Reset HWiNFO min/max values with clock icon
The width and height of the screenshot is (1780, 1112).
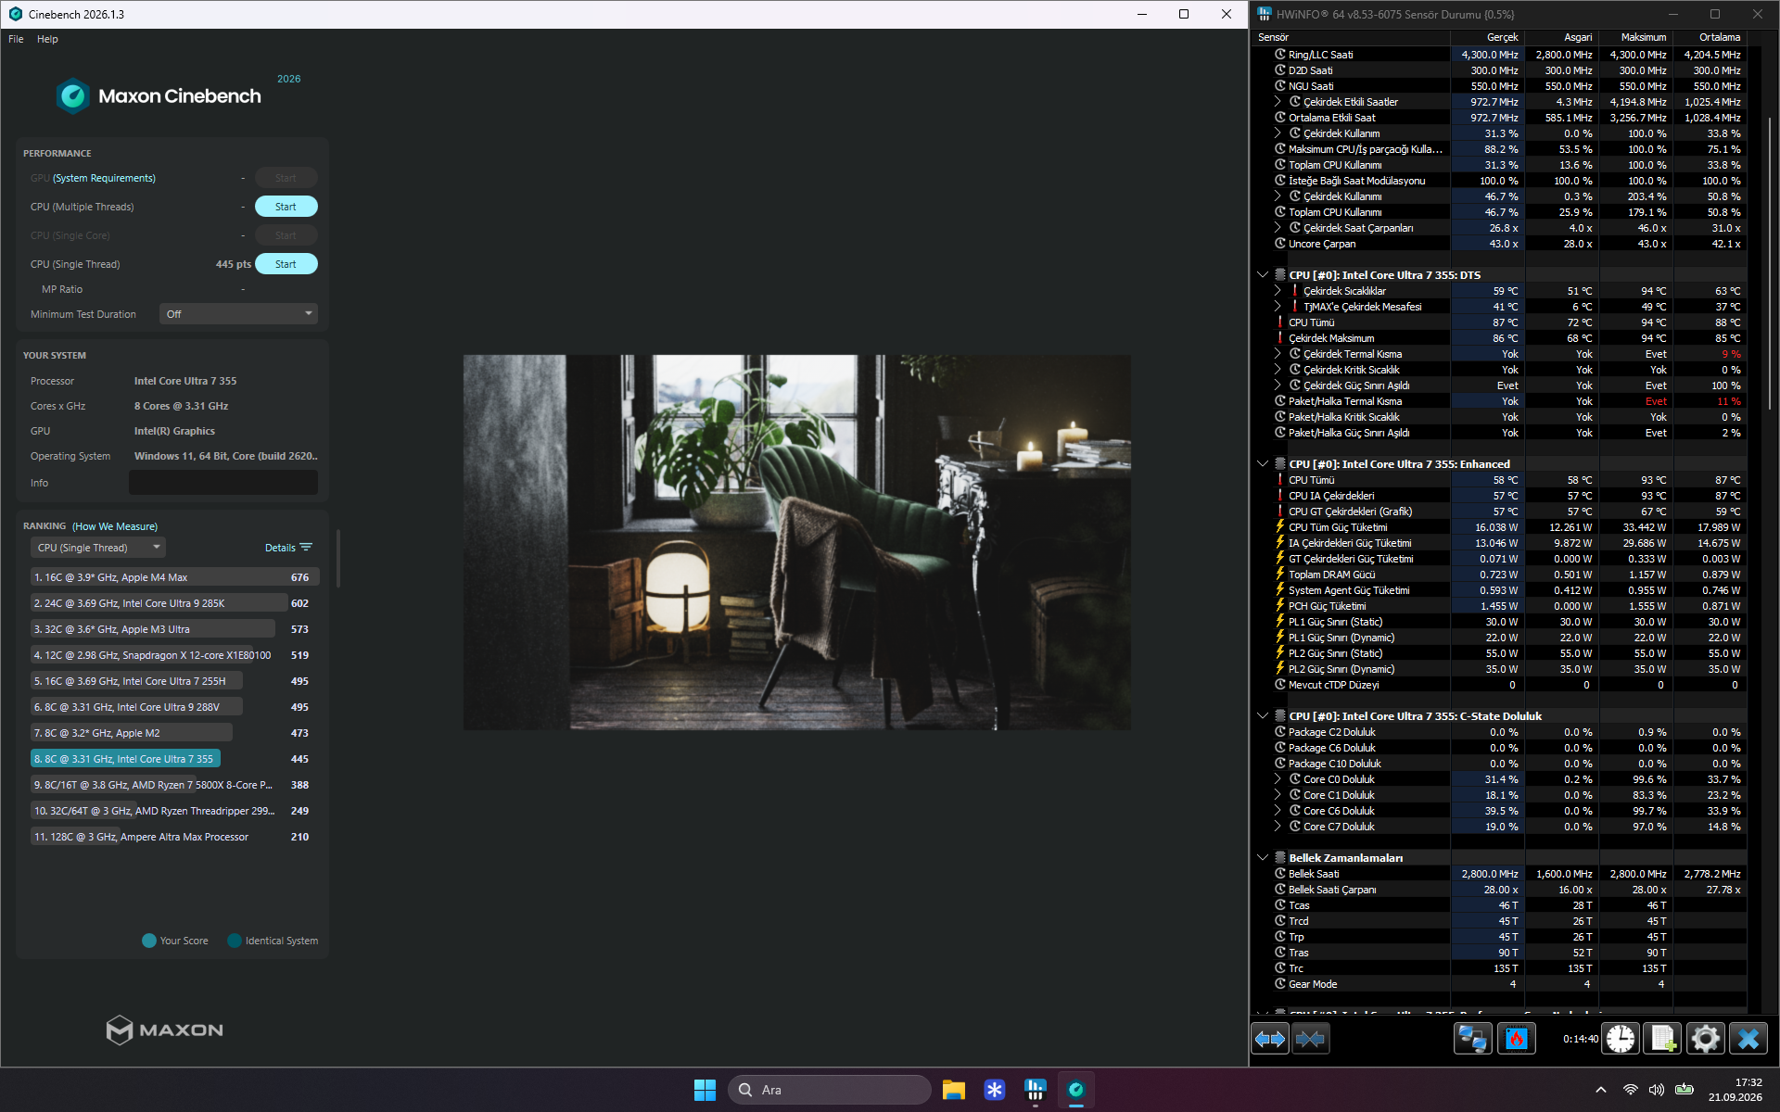point(1621,1039)
